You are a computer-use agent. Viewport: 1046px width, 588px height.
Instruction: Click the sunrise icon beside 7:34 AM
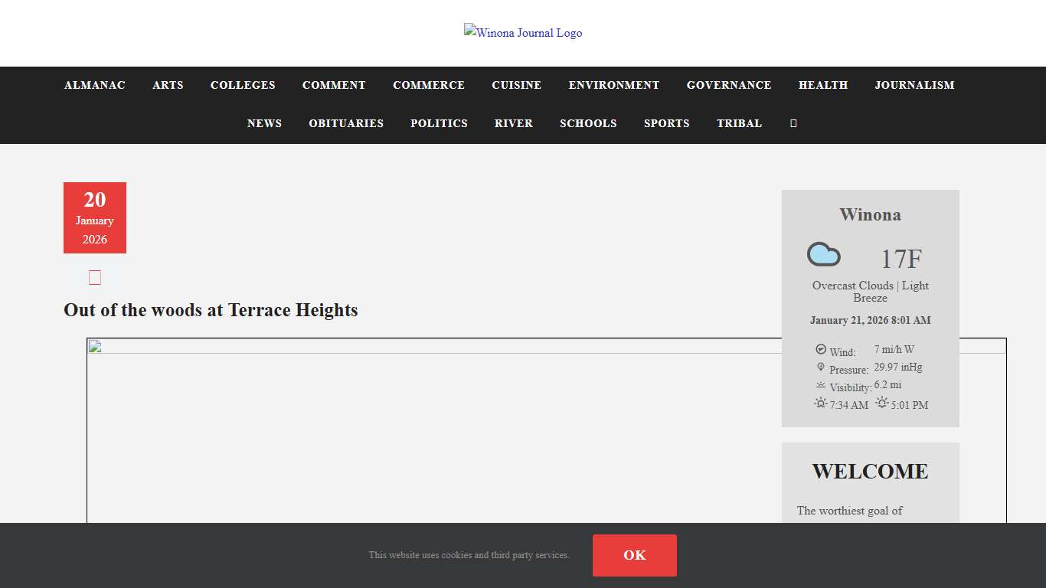tap(821, 403)
